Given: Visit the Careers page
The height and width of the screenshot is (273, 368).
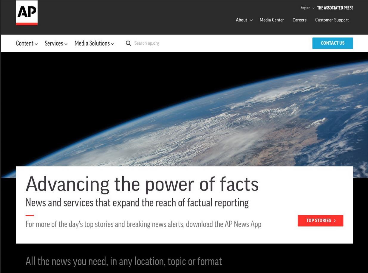Looking at the screenshot, I should pos(299,20).
